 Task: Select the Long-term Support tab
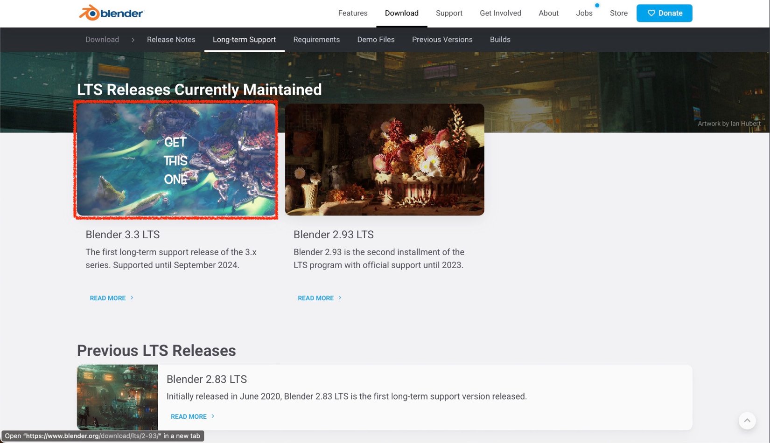pyautogui.click(x=245, y=40)
